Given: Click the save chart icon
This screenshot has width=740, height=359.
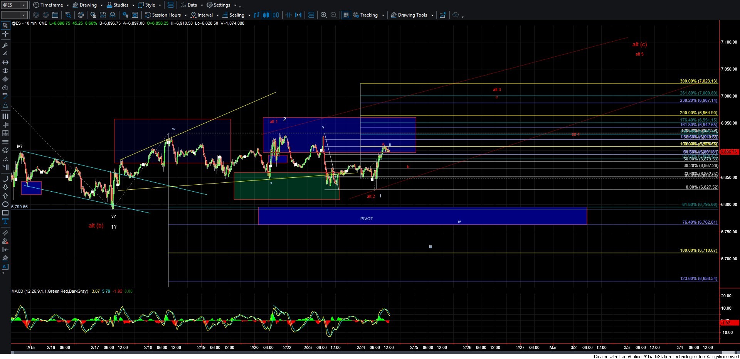Looking at the screenshot, I should coord(103,15).
